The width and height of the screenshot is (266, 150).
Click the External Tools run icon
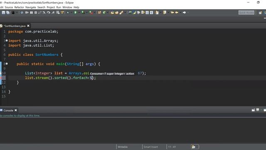(x=91, y=12)
